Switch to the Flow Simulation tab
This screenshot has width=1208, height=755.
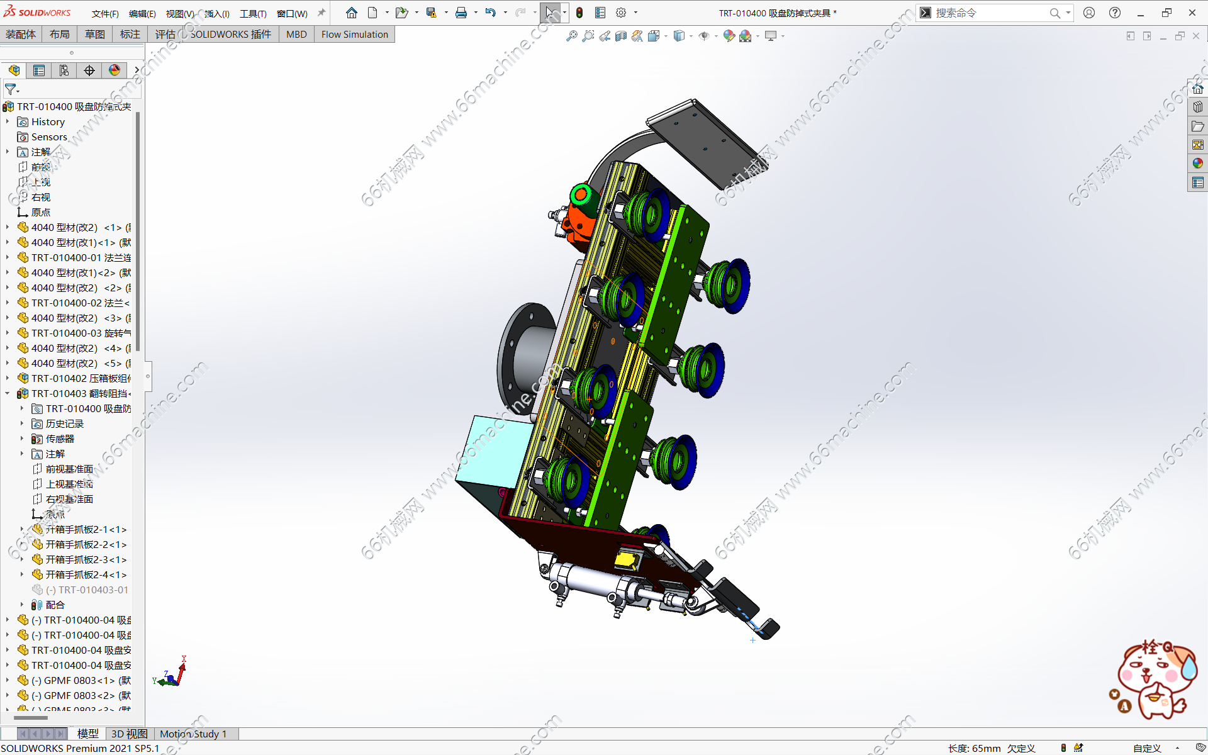tap(354, 34)
